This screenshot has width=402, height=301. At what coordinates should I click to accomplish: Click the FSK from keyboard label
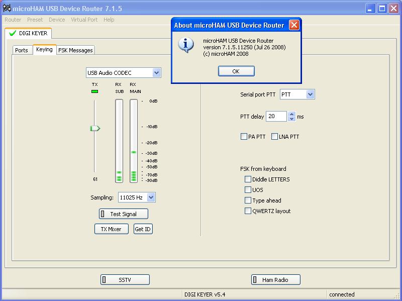(x=263, y=169)
